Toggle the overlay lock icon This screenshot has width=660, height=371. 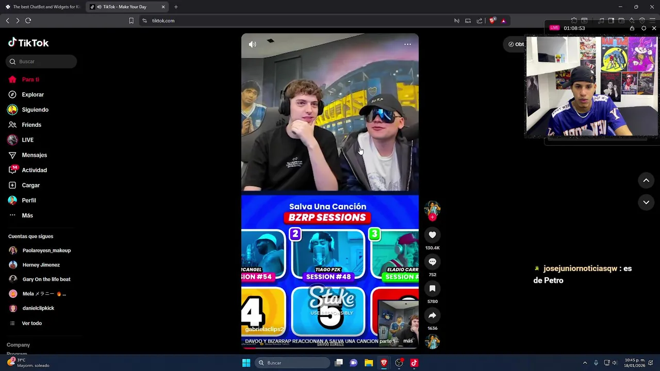[x=632, y=28]
